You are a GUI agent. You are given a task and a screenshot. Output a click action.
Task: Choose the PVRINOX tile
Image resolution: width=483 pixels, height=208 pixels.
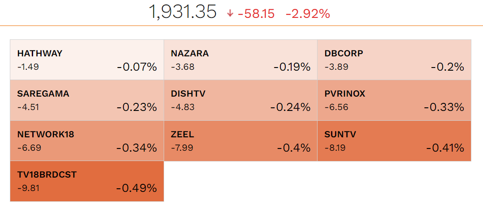394,101
